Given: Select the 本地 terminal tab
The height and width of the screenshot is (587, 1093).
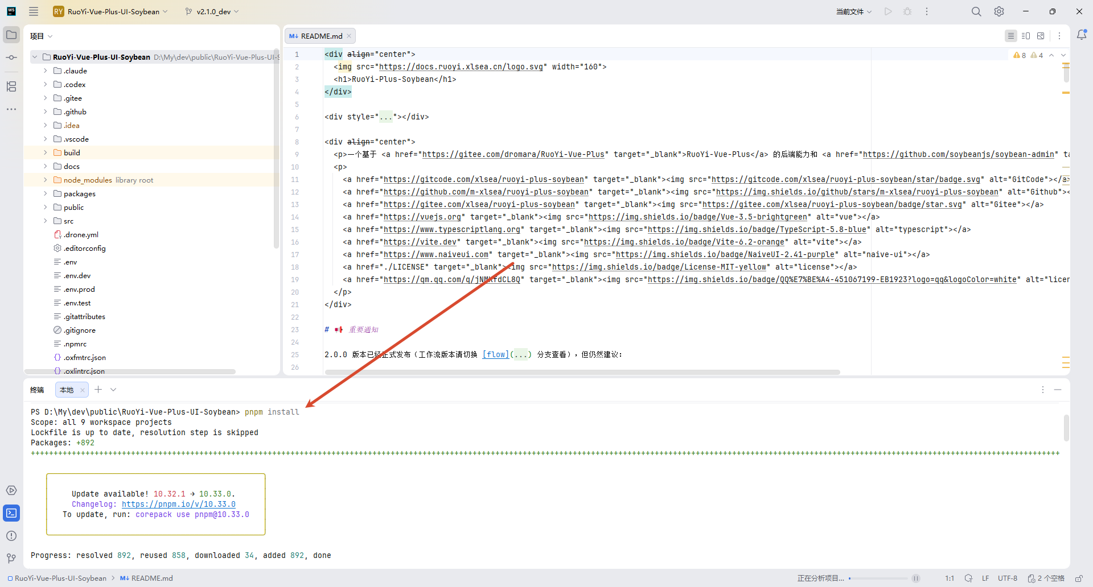Looking at the screenshot, I should point(67,390).
